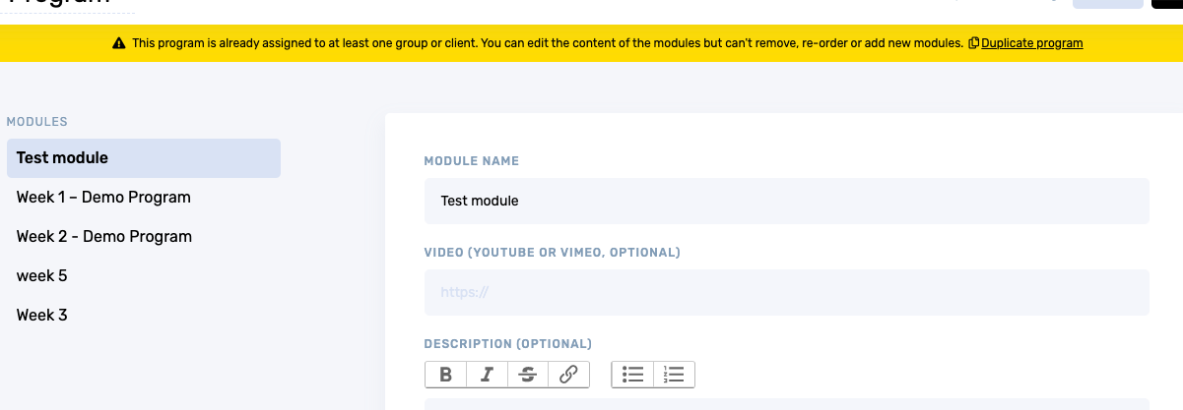Create a bulleted list
Image resolution: width=1183 pixels, height=410 pixels.
pos(632,375)
